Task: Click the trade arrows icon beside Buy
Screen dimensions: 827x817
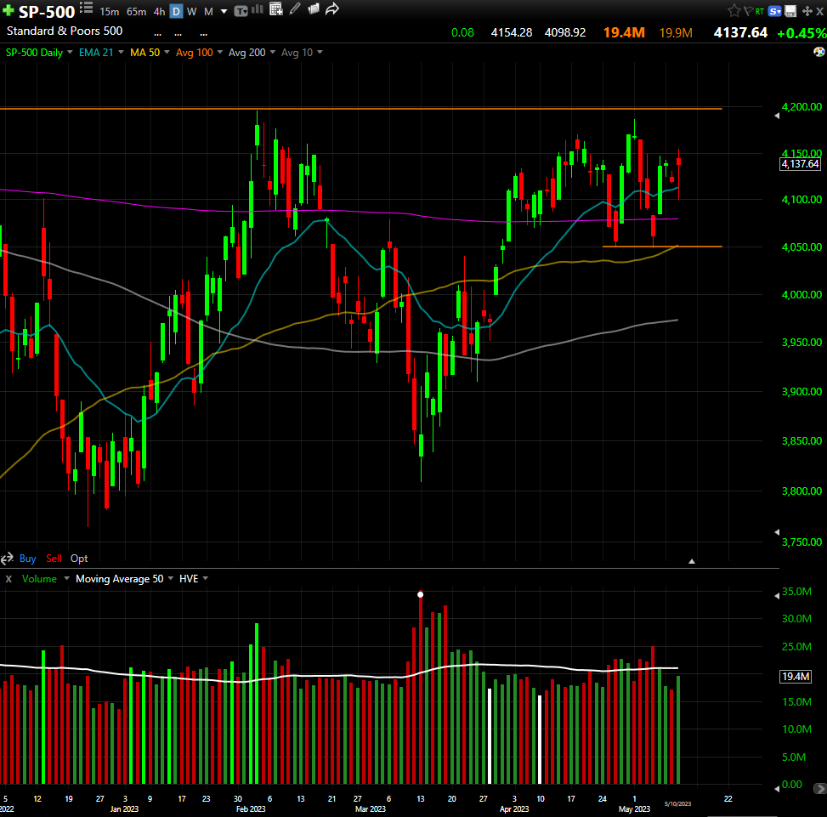Action: [x=7, y=559]
